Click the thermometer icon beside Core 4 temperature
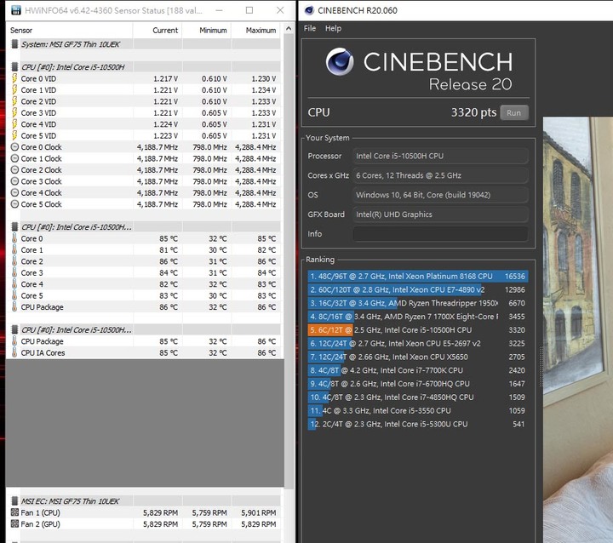This screenshot has width=613, height=543. [x=14, y=283]
